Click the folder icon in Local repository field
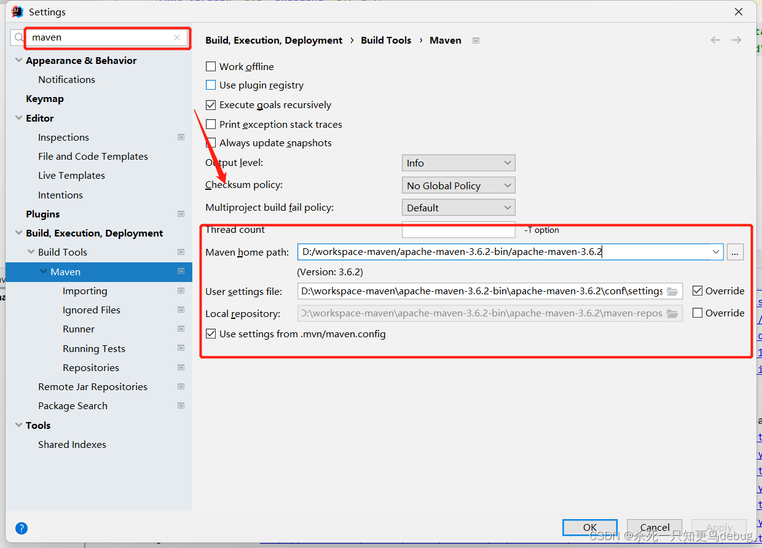Screen dimensions: 762x548 [x=672, y=314]
